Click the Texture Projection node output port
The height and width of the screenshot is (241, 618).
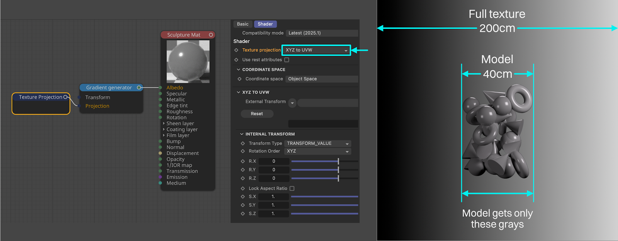pos(65,97)
